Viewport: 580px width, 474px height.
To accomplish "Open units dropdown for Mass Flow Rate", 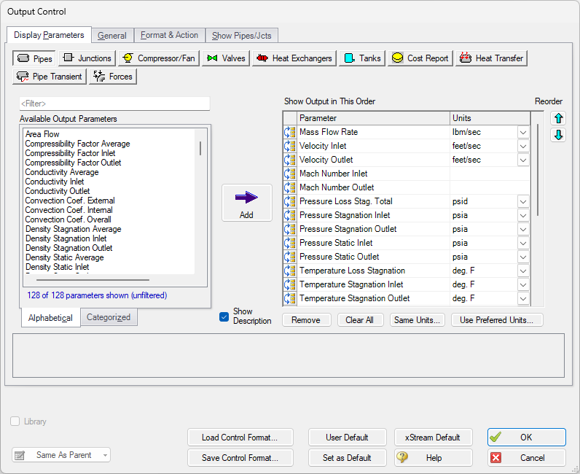I will (x=522, y=132).
